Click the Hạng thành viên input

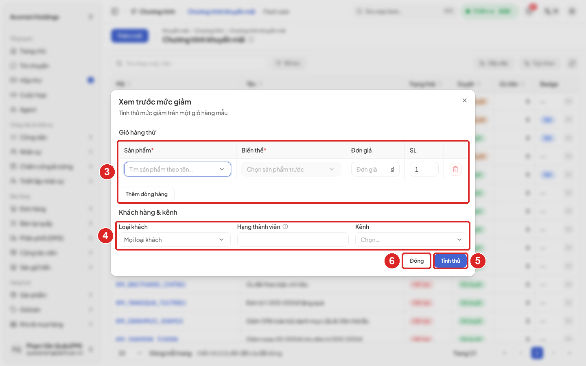293,240
